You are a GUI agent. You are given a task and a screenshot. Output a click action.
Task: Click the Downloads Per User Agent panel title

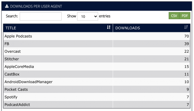click(x=36, y=6)
